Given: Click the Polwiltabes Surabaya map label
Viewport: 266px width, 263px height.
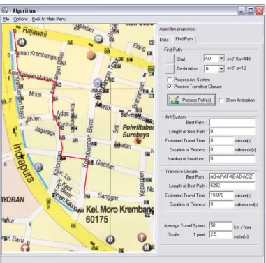Looking at the screenshot, I should (138, 131).
